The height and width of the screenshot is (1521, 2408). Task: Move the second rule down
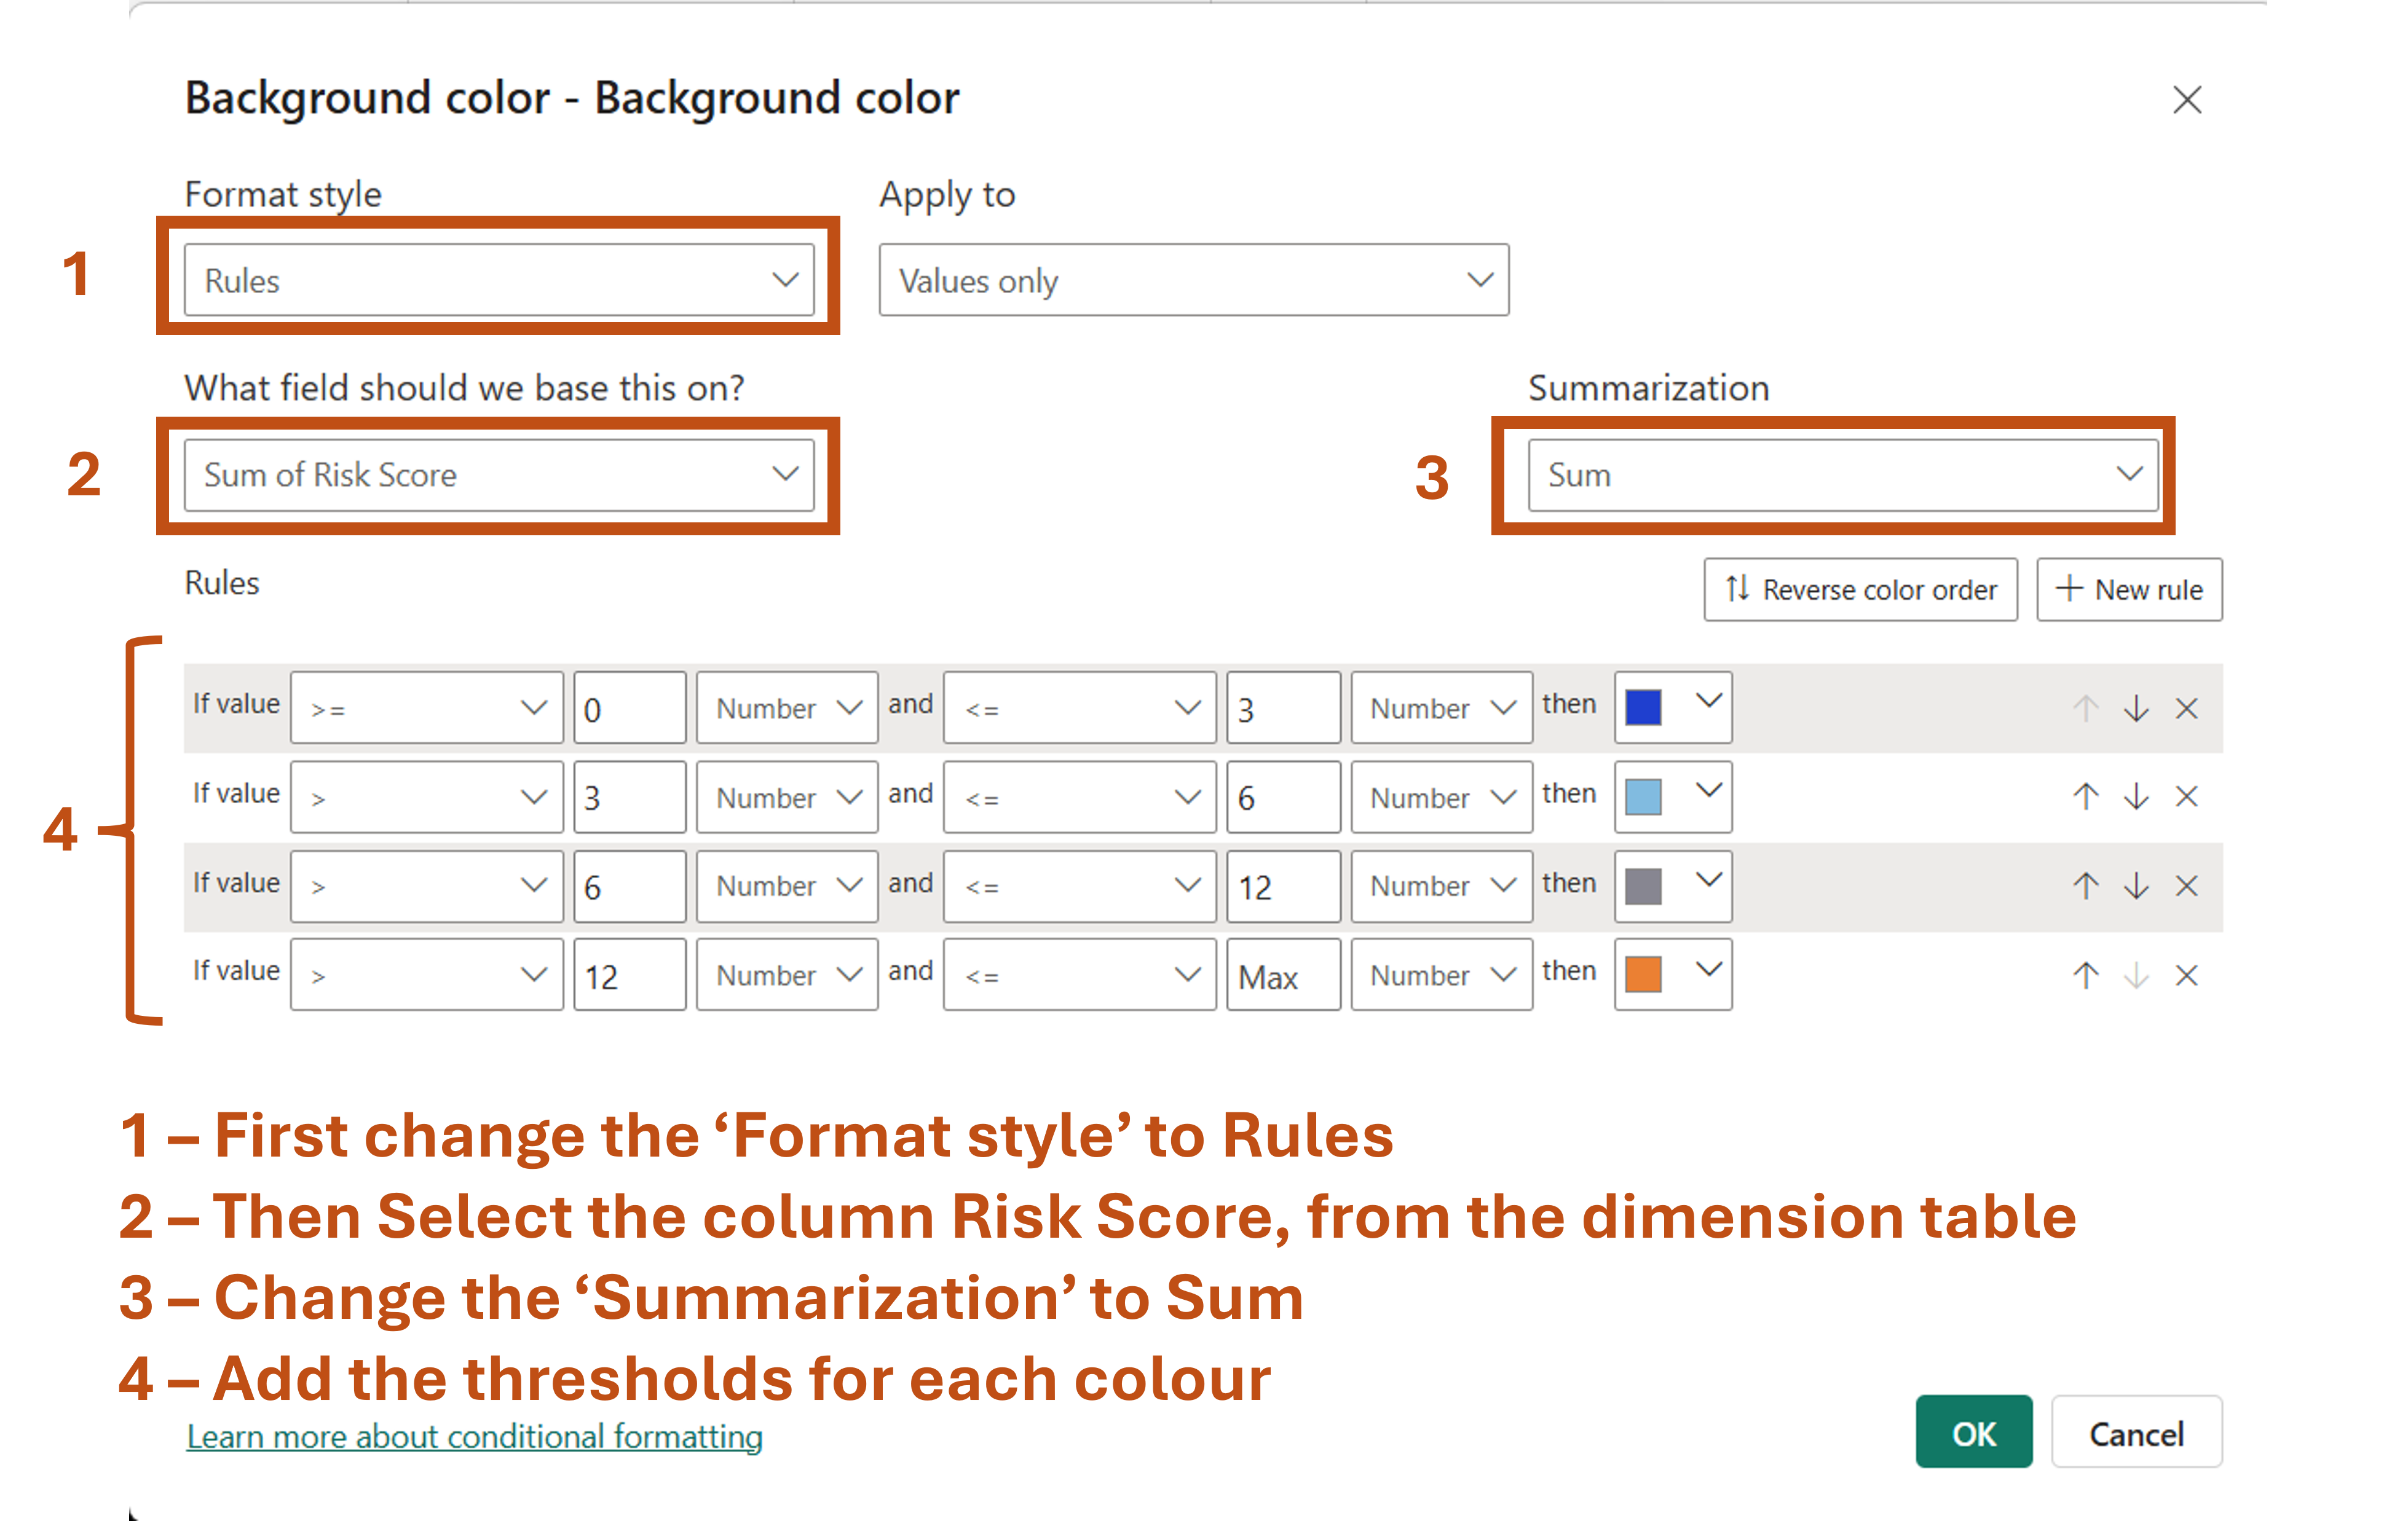click(2136, 796)
